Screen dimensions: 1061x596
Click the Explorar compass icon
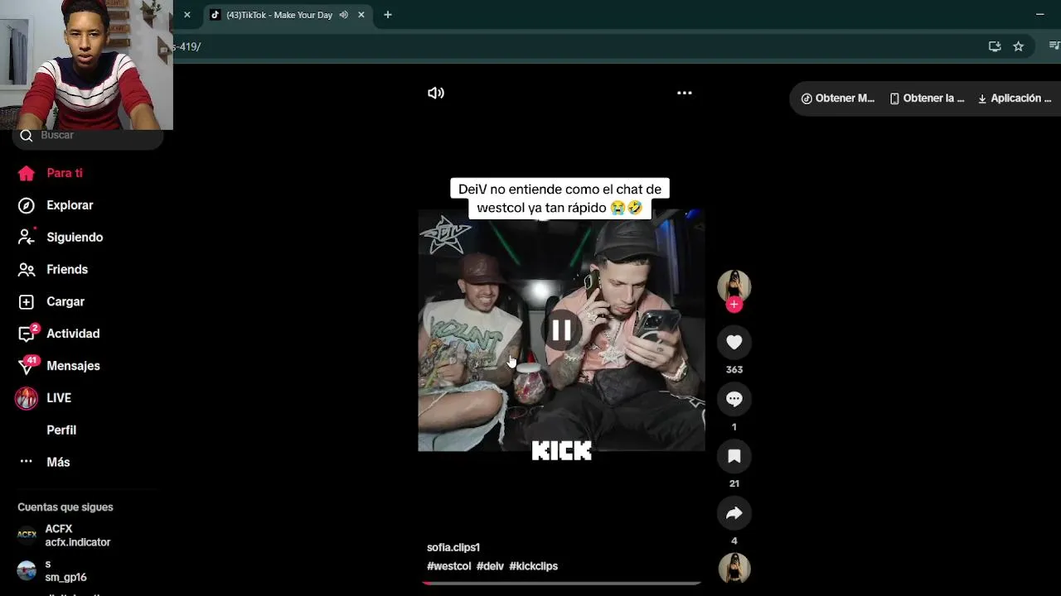(27, 205)
